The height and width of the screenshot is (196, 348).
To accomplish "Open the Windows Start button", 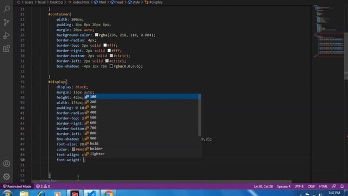I will pos(7,193).
